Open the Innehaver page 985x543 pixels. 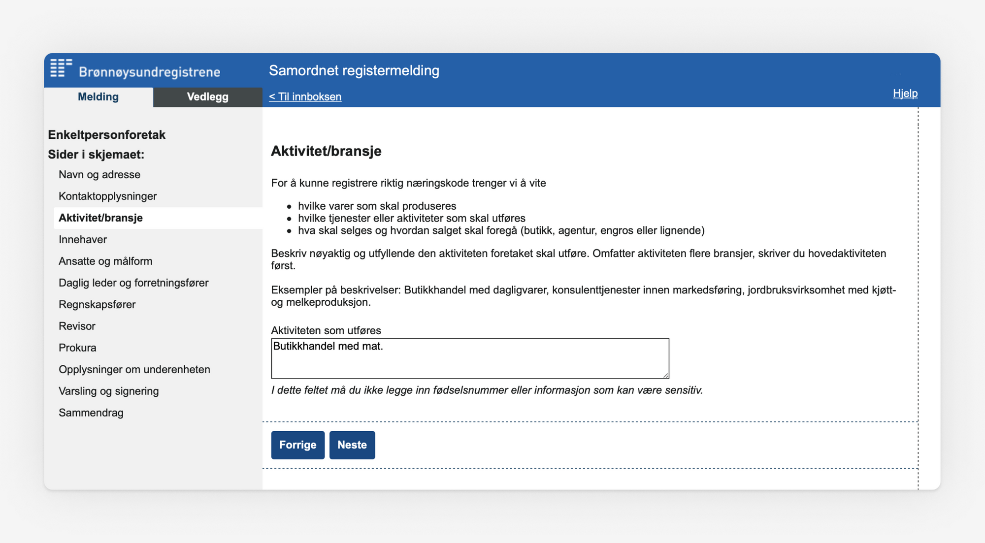click(x=83, y=239)
